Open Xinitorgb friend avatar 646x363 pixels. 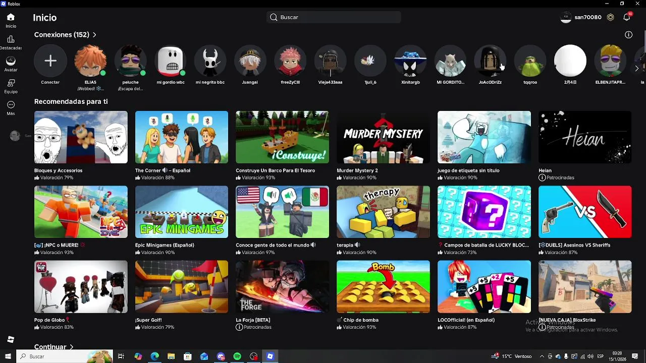[x=410, y=61]
